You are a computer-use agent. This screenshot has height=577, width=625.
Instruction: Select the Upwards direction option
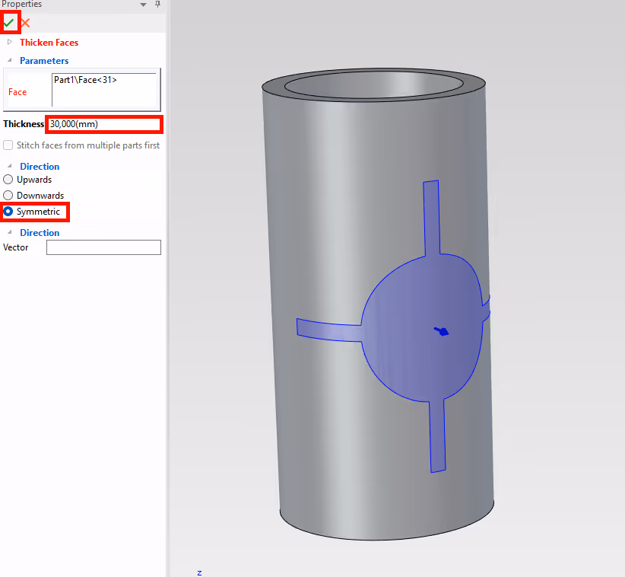point(8,180)
